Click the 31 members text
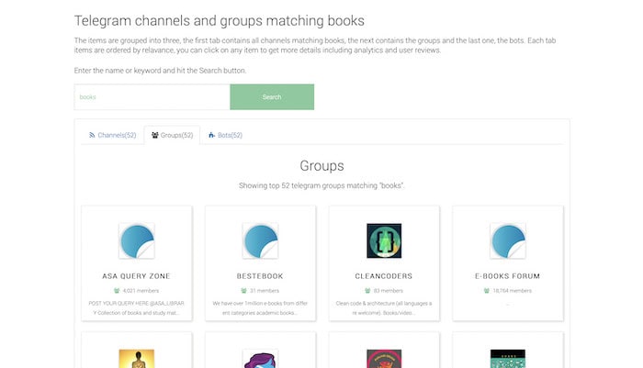This screenshot has width=643, height=368. [265, 291]
